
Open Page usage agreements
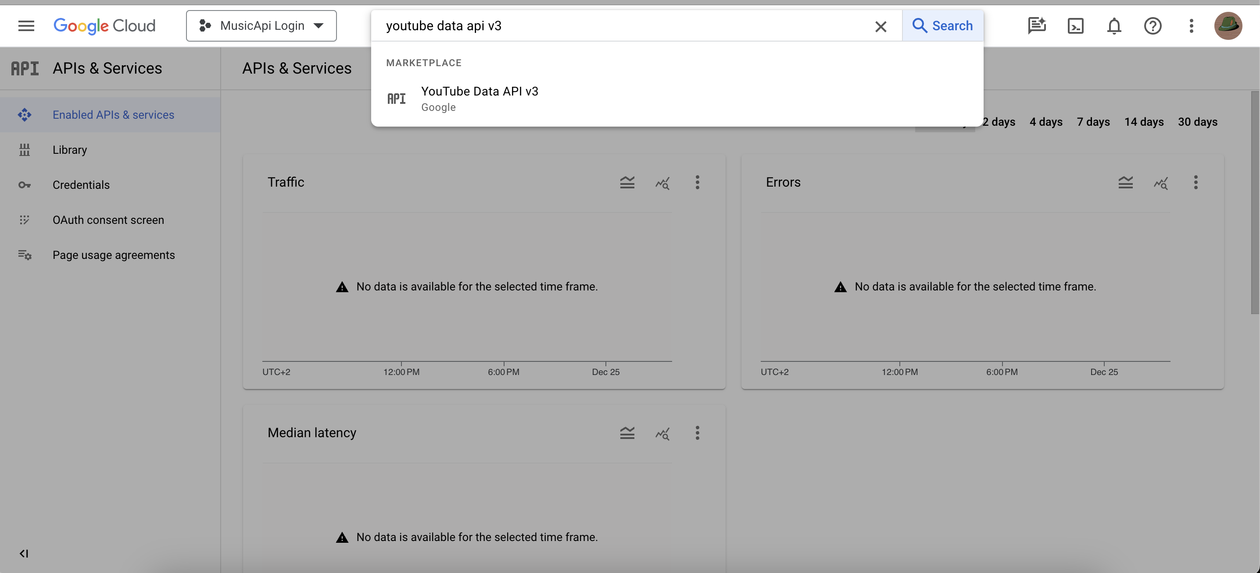(x=114, y=255)
